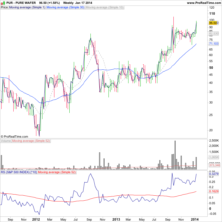Click the 96.50 (+1.58%) header quote

(x=49, y=3)
